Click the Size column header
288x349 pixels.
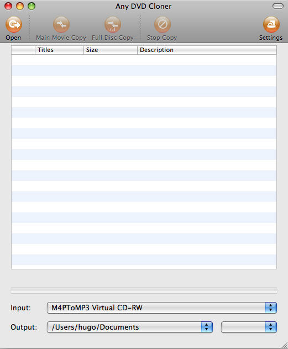[x=111, y=50]
